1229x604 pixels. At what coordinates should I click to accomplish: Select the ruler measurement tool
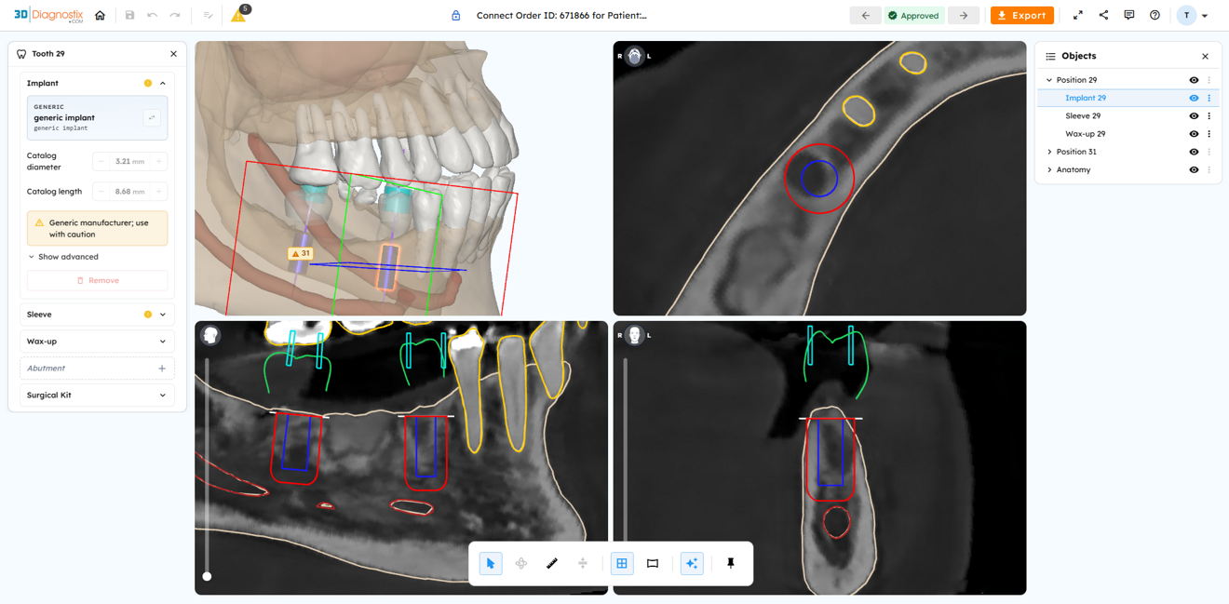tap(552, 563)
